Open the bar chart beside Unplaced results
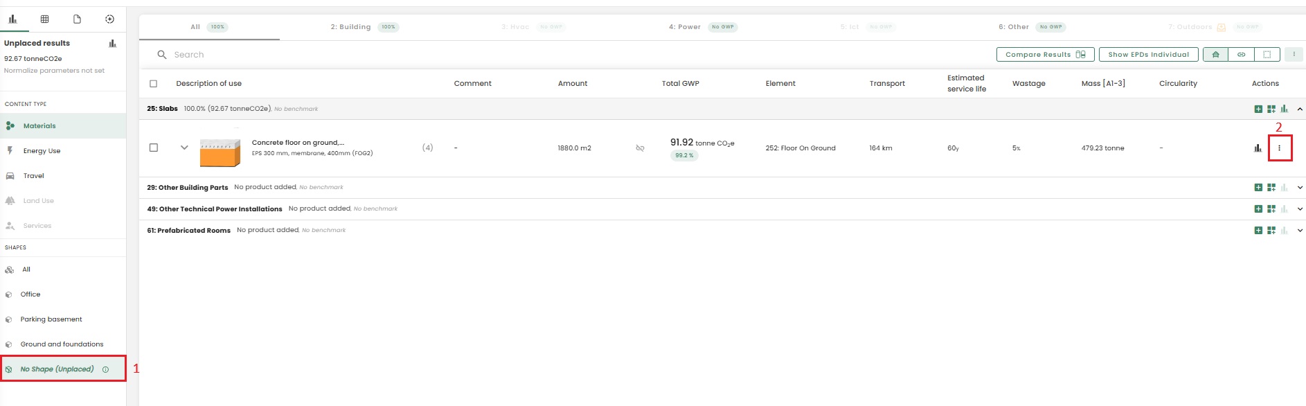Image resolution: width=1306 pixels, height=406 pixels. tap(112, 44)
